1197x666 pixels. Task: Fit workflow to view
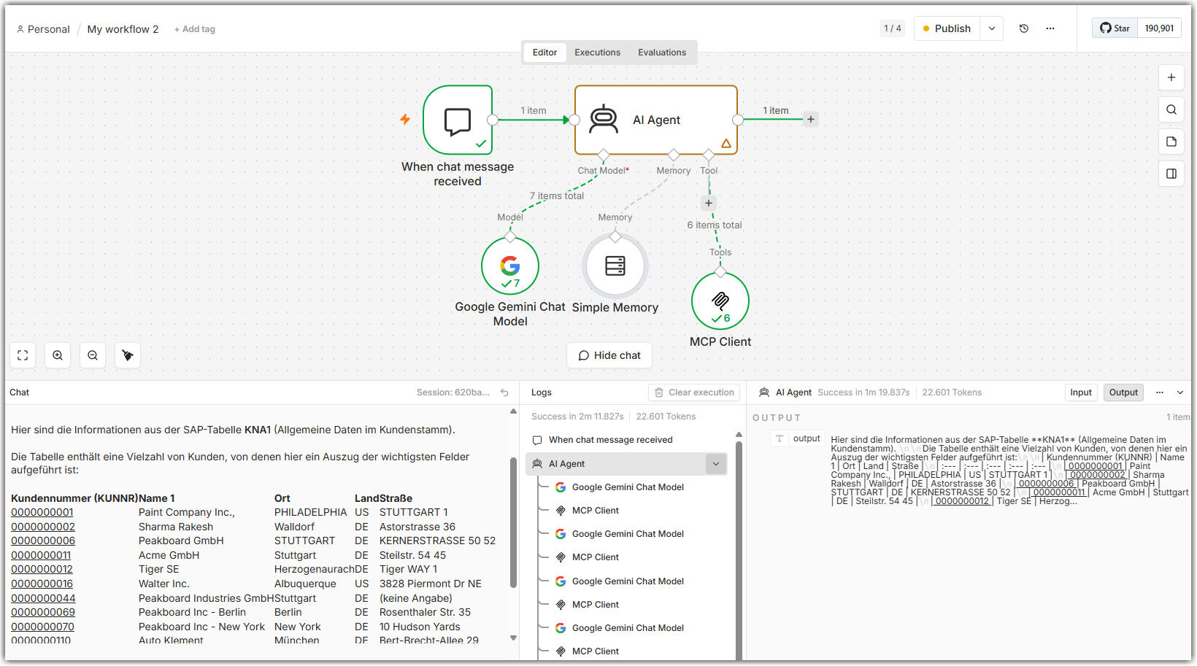pos(23,355)
